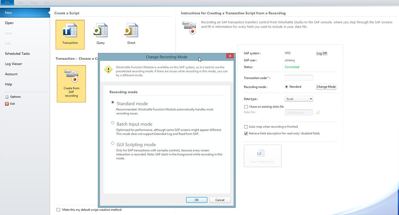Close the Change Recording Mode dialog
399x215 pixels.
(x=229, y=57)
